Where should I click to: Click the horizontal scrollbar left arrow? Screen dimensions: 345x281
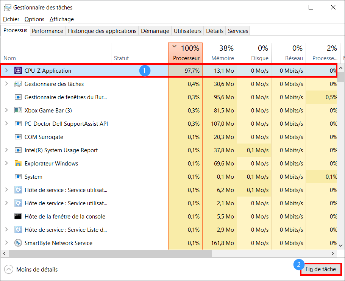click(x=5, y=253)
